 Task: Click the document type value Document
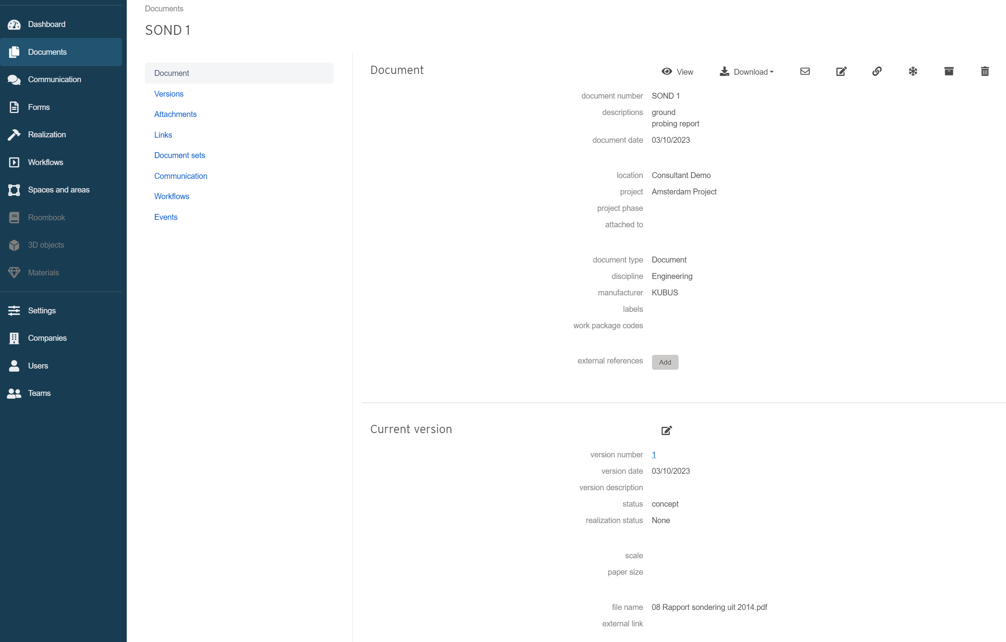(x=669, y=259)
